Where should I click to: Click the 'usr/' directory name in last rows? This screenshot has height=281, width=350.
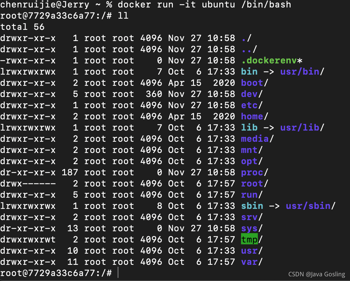pyautogui.click(x=252, y=251)
